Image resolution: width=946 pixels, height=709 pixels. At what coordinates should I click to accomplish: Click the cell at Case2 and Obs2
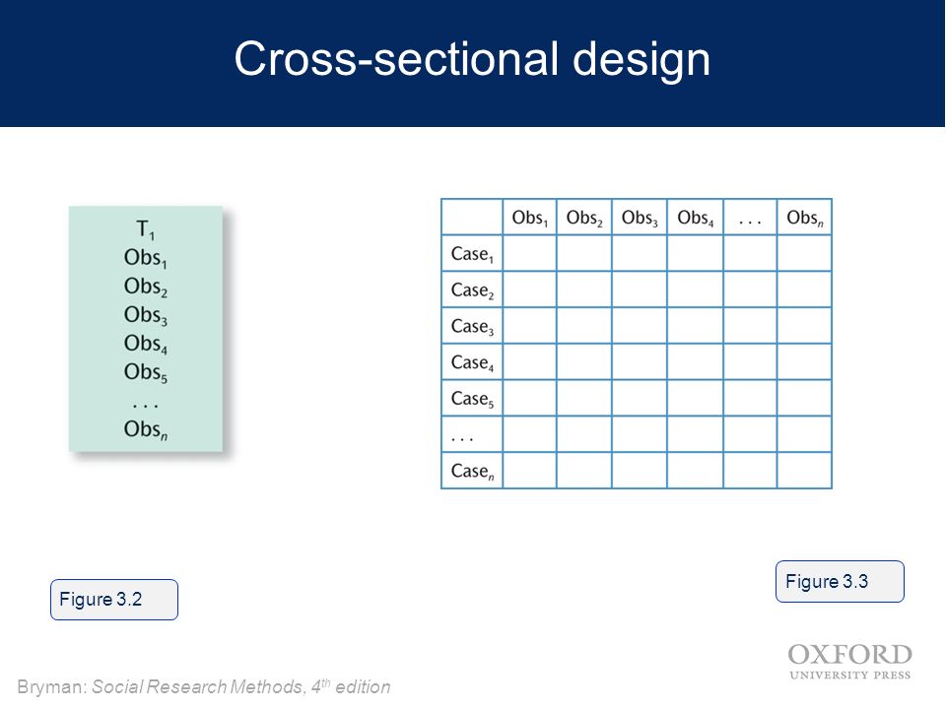pos(584,290)
